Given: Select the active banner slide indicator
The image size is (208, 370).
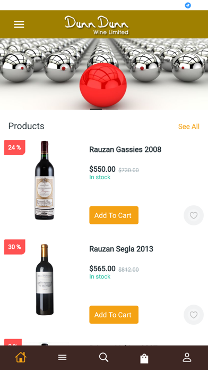Looking at the screenshot, I should pos(96,109).
